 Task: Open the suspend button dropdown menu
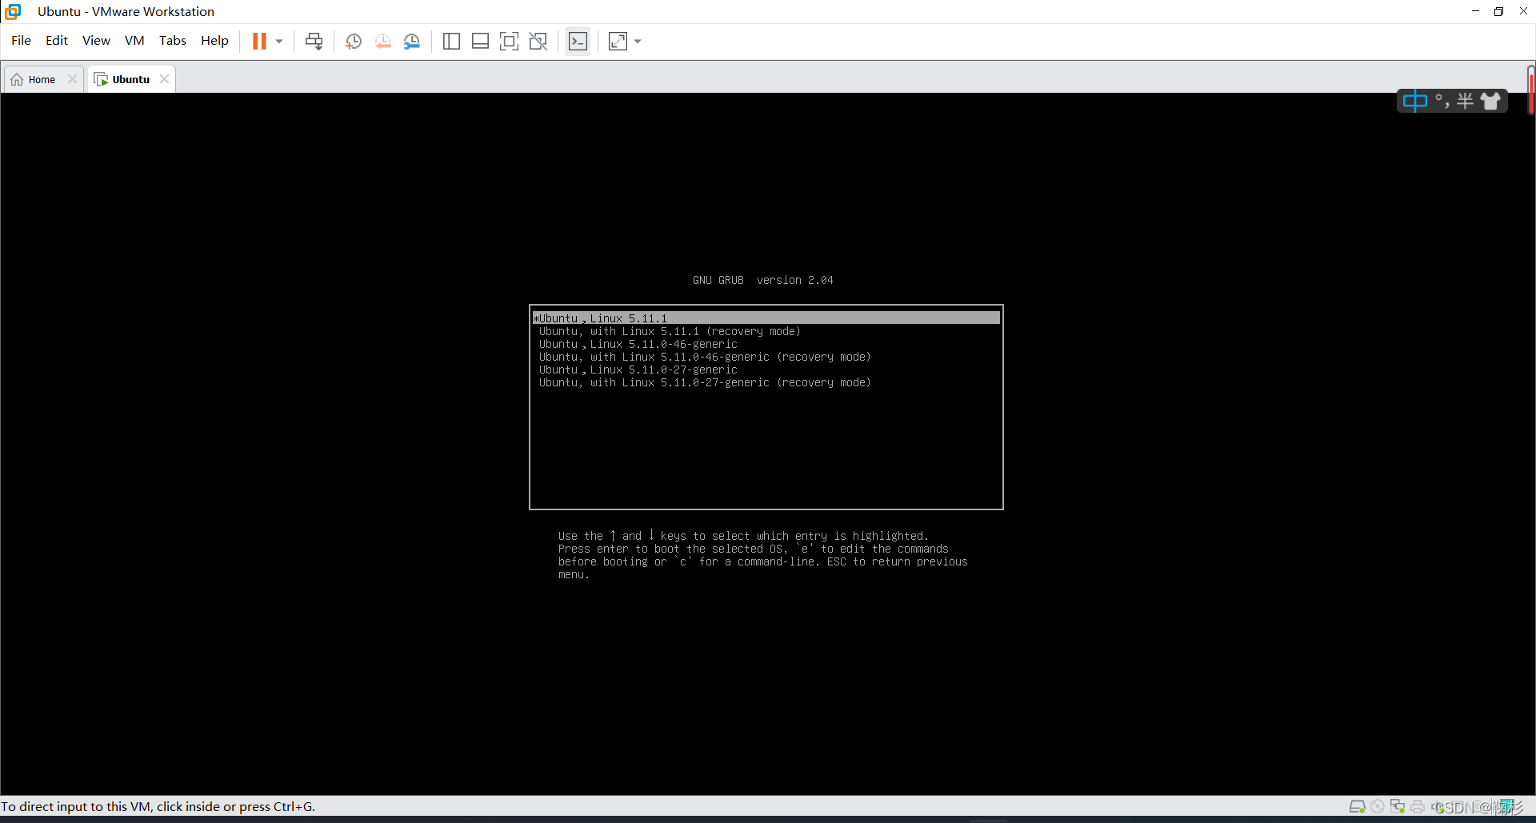(278, 41)
